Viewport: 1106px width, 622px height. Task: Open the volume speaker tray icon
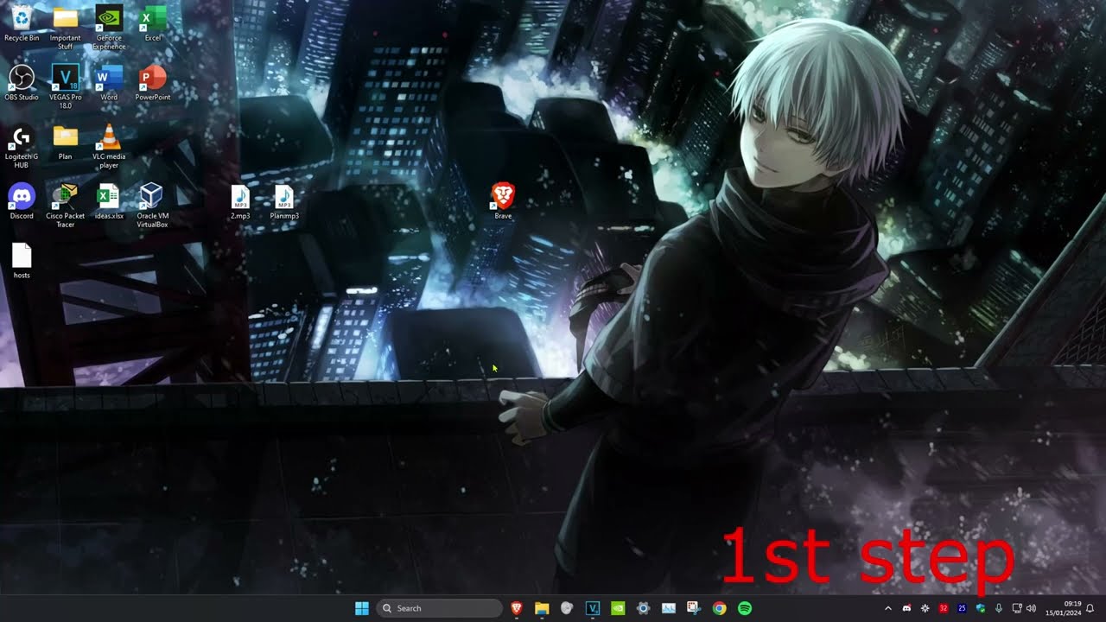tap(1031, 608)
